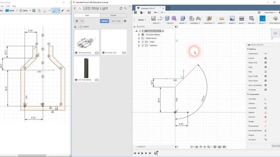Click the Press Pull icon in MODIFY group

coord(183,18)
